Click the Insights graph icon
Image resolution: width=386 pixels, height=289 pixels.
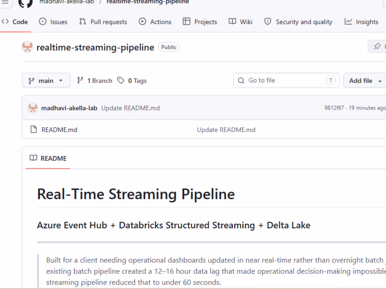click(348, 22)
